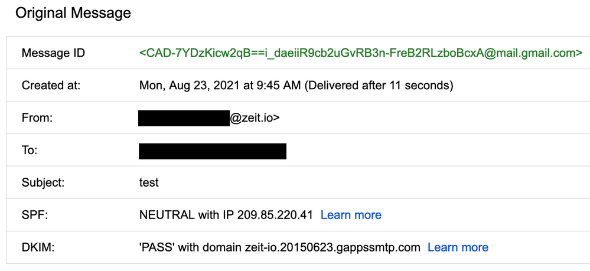Select the Message ID row label
This screenshot has width=590, height=271.
tap(53, 53)
